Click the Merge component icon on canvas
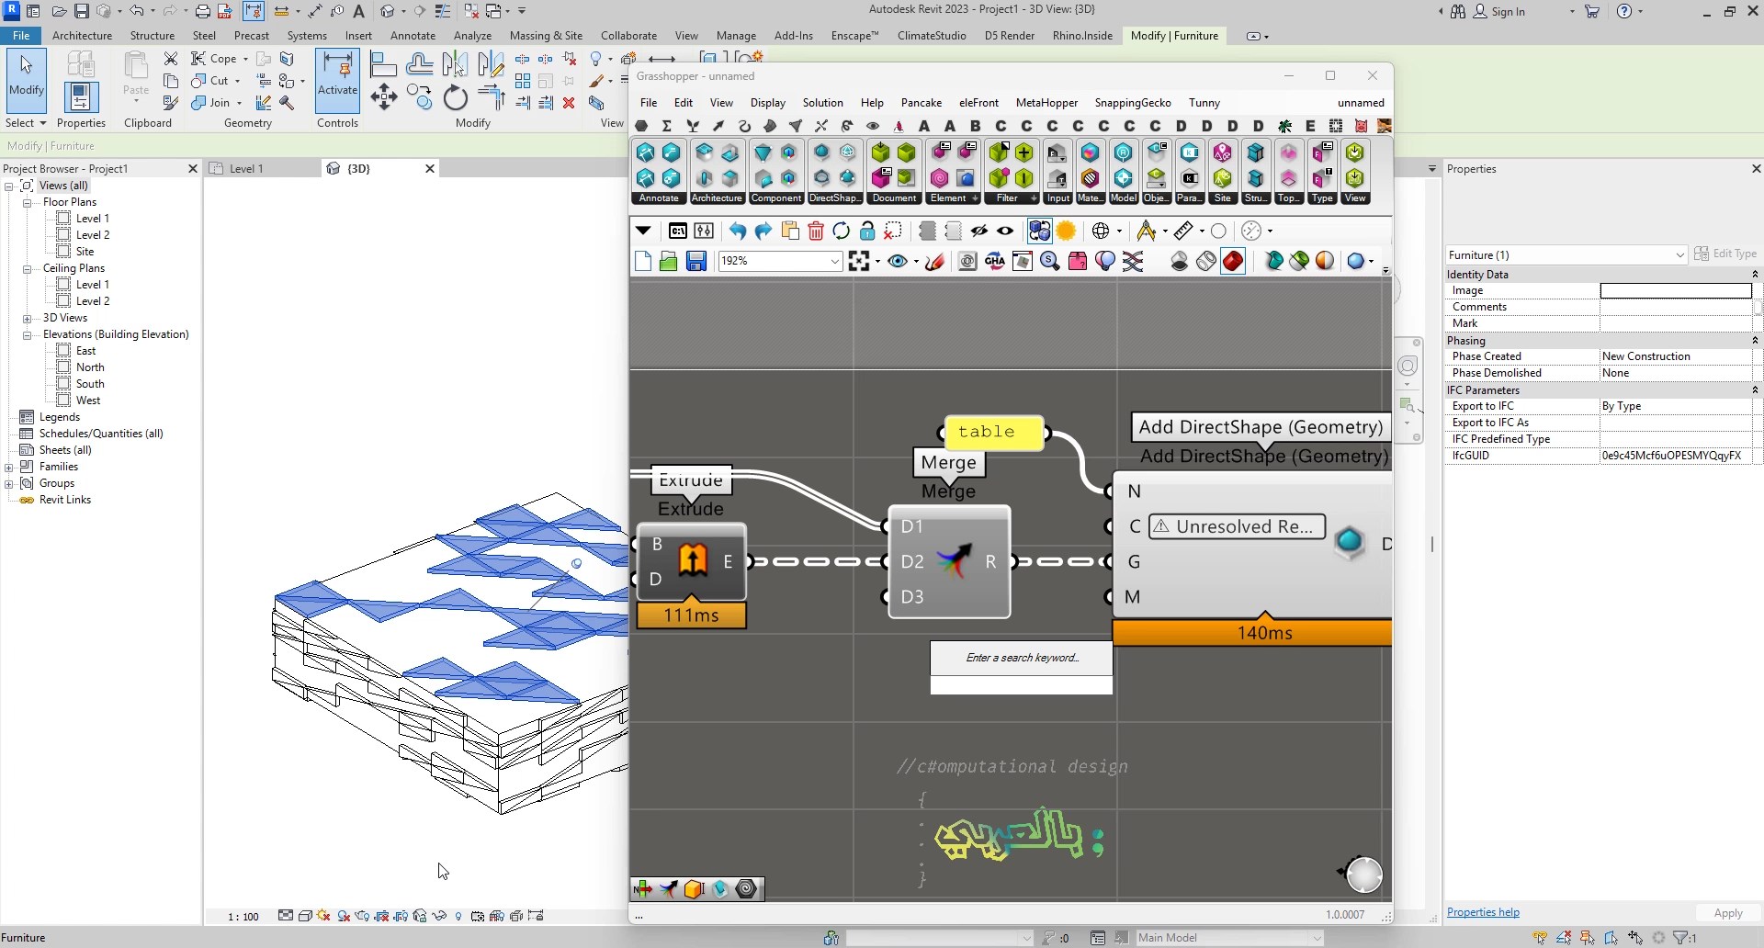 tap(953, 561)
